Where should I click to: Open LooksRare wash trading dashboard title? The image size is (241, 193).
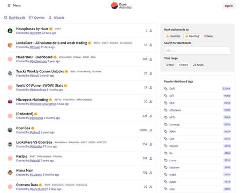coord(51,43)
